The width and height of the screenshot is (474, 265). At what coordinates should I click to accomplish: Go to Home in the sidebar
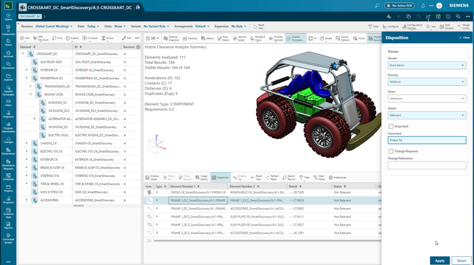[8, 42]
